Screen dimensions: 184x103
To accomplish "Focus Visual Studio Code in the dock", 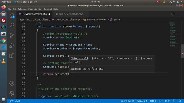I will coord(3,47).
